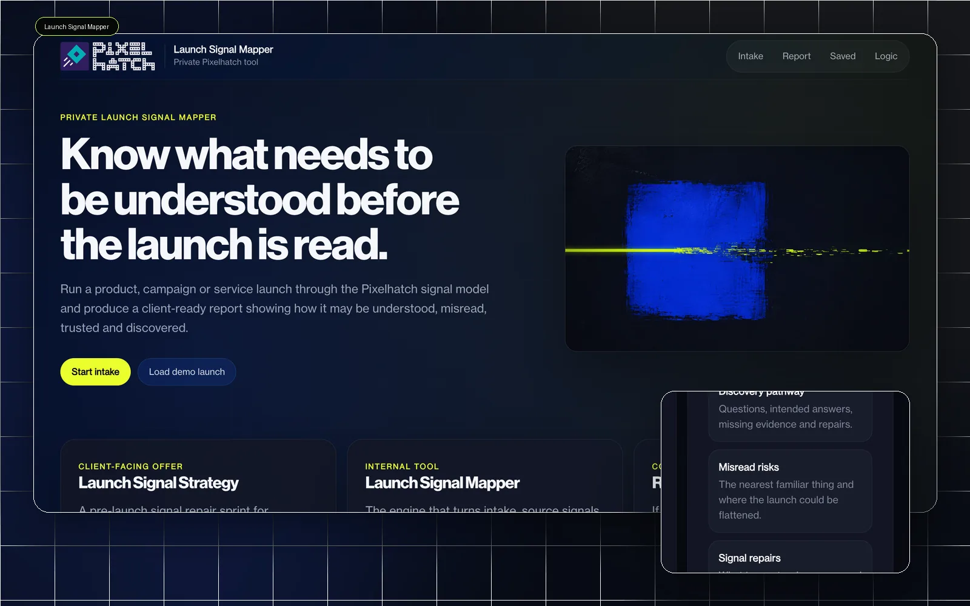
Task: Open the Launch Signal Strategy card
Action: (x=198, y=476)
